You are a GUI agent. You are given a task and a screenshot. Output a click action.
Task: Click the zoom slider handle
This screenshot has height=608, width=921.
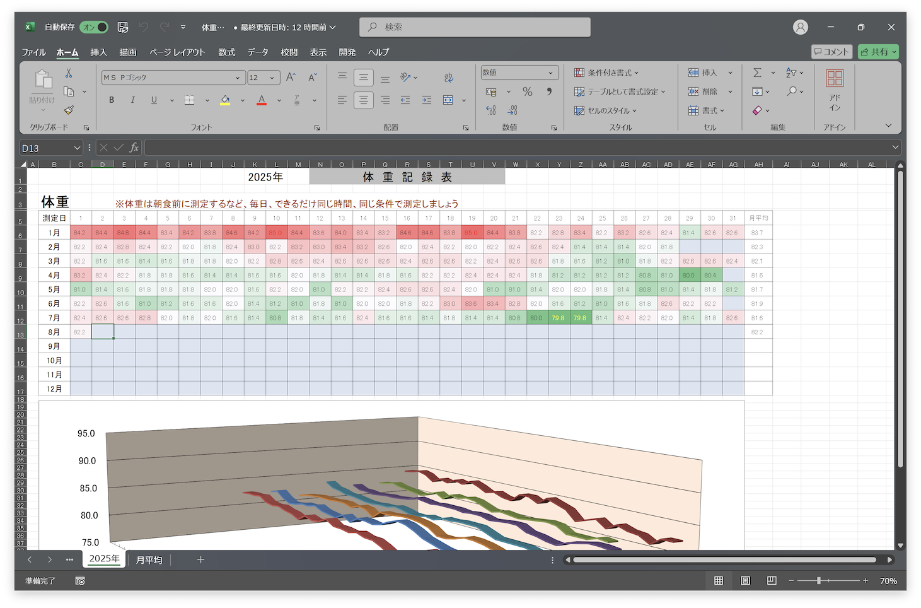coord(819,580)
